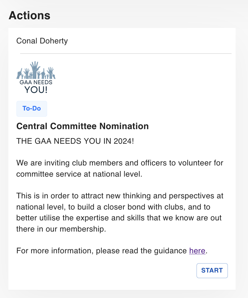Viewport: 248px width, 298px height.
Task: Click the 'We are inviting club members' sentence
Action: coord(120,163)
